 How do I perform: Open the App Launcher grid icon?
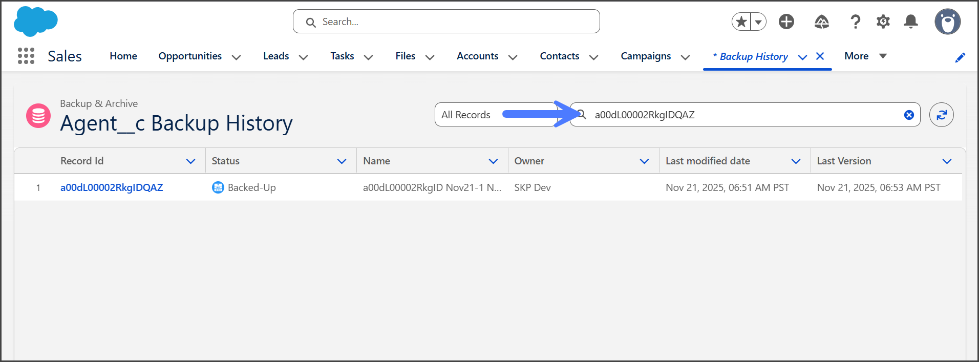coord(26,56)
